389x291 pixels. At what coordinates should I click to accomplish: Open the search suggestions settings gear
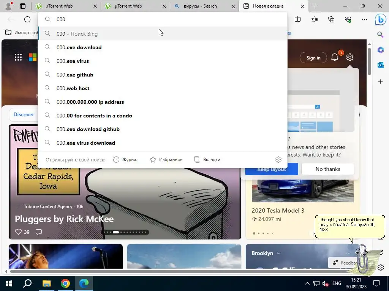coord(278,160)
